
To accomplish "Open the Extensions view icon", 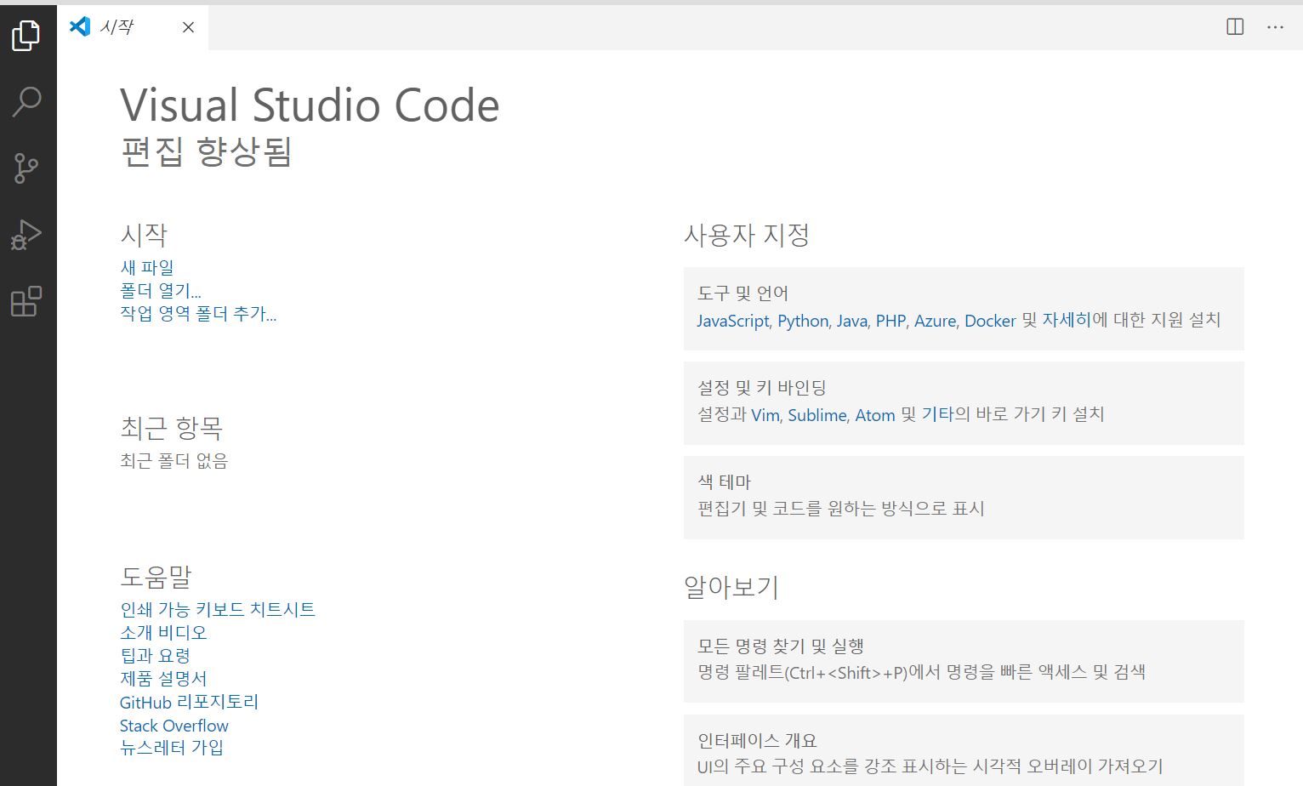I will click(26, 301).
